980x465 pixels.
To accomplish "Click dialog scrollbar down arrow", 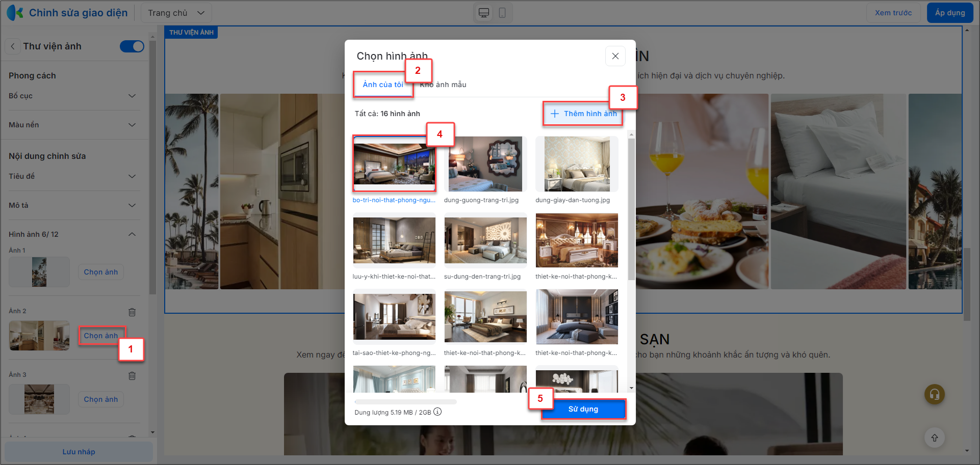I will [x=631, y=388].
